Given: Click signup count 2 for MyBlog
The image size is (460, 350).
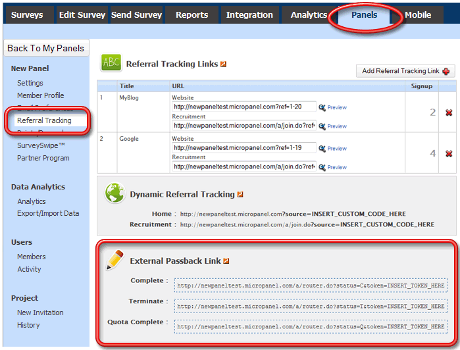Looking at the screenshot, I should point(433,113).
